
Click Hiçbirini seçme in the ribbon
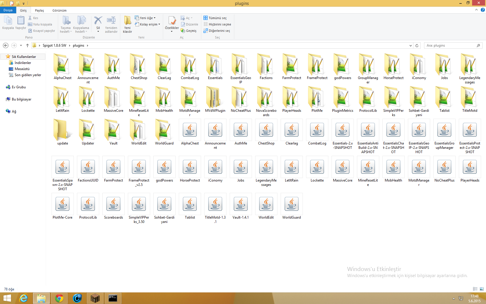click(x=217, y=24)
